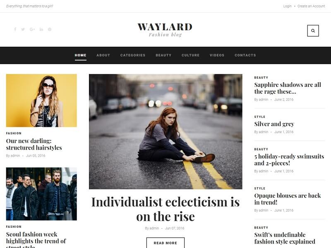Open the Google Plus icon

[x=32, y=29]
